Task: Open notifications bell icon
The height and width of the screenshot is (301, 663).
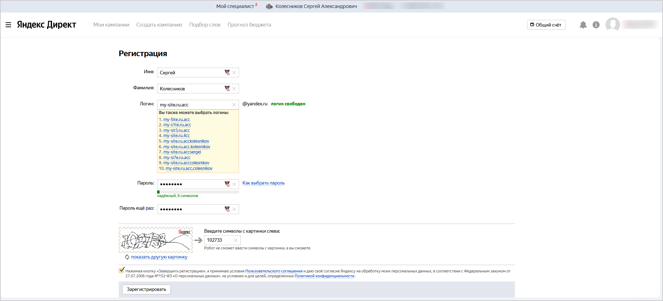Action: [583, 25]
